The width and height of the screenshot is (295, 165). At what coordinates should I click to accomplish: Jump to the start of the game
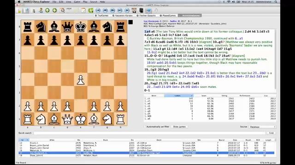98,10
